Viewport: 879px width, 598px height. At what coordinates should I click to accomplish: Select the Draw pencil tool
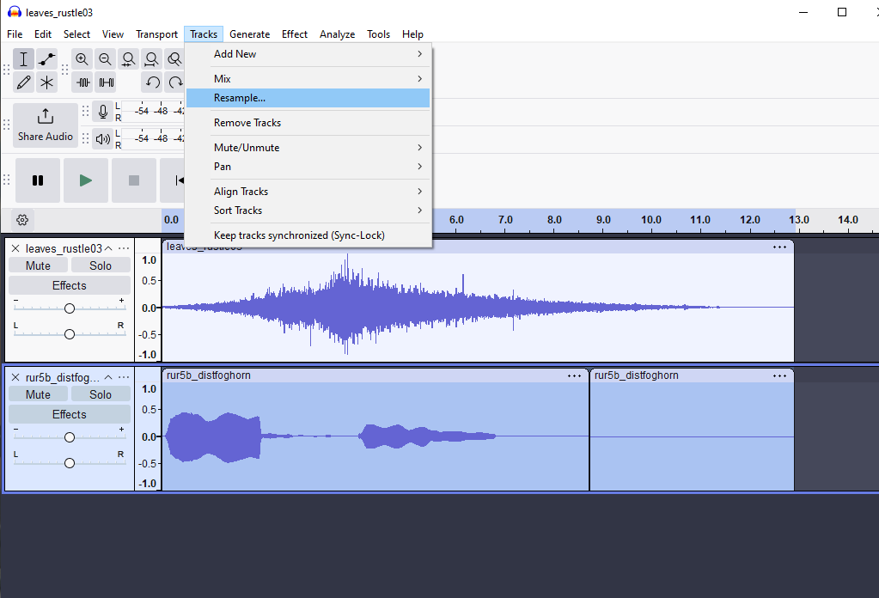(23, 83)
